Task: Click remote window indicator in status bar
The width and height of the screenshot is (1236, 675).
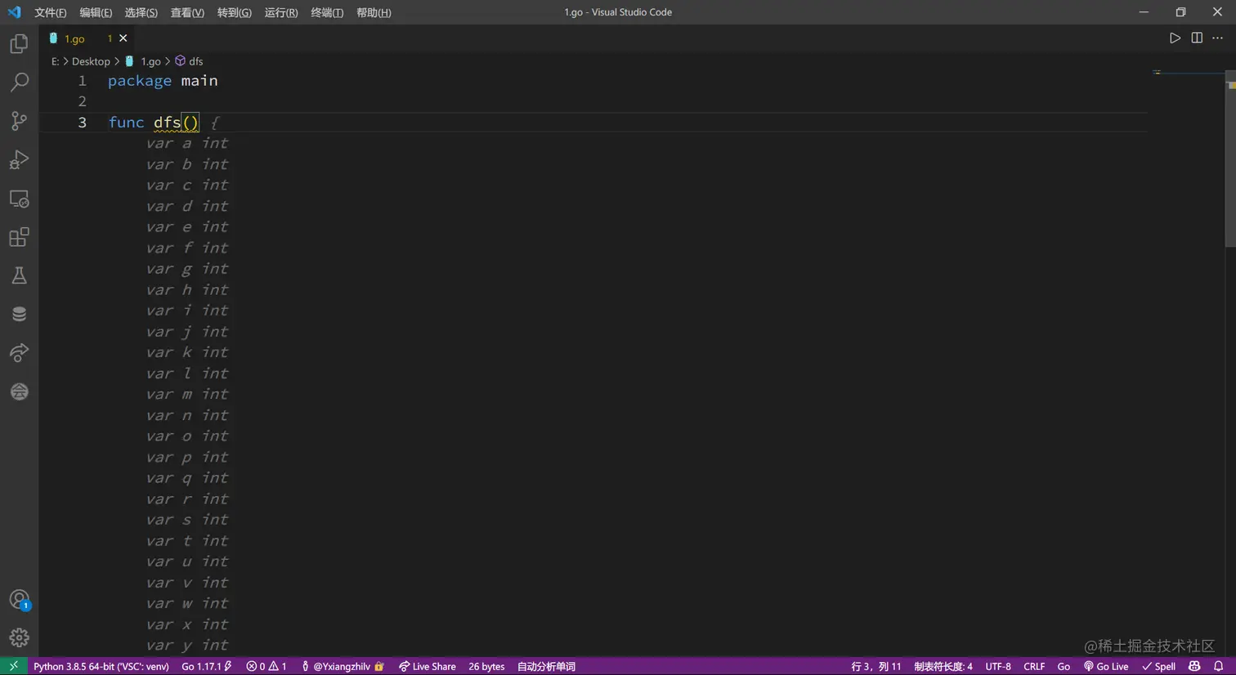Action: click(14, 666)
